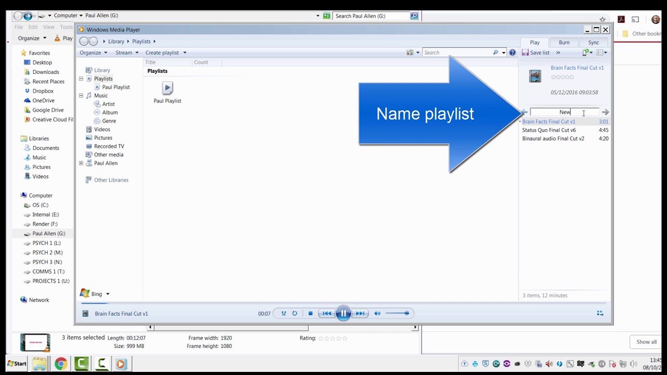Mute the Media Player speaker icon
667x375 pixels.
[377, 314]
